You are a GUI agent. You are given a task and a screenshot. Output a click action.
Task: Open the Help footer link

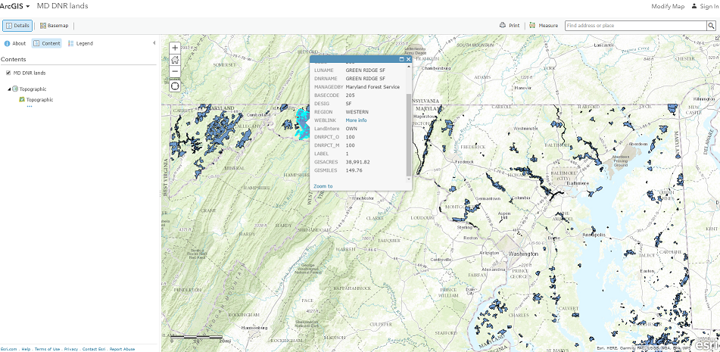click(26, 349)
